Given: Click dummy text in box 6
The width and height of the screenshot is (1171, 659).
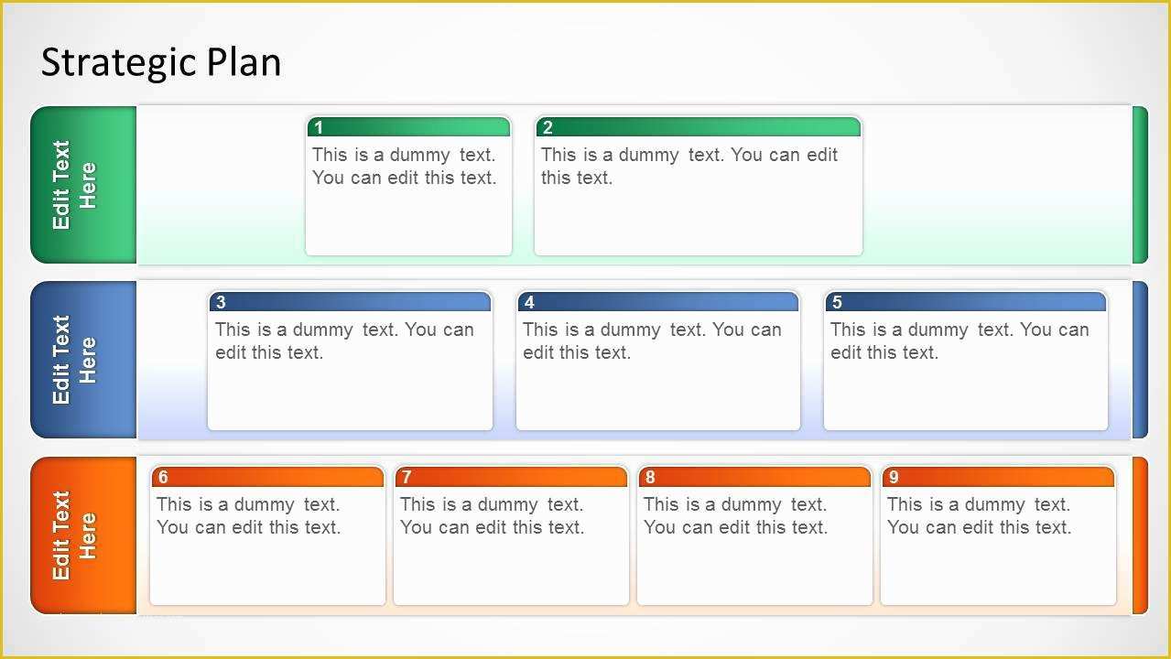Looking at the screenshot, I should click(x=248, y=516).
